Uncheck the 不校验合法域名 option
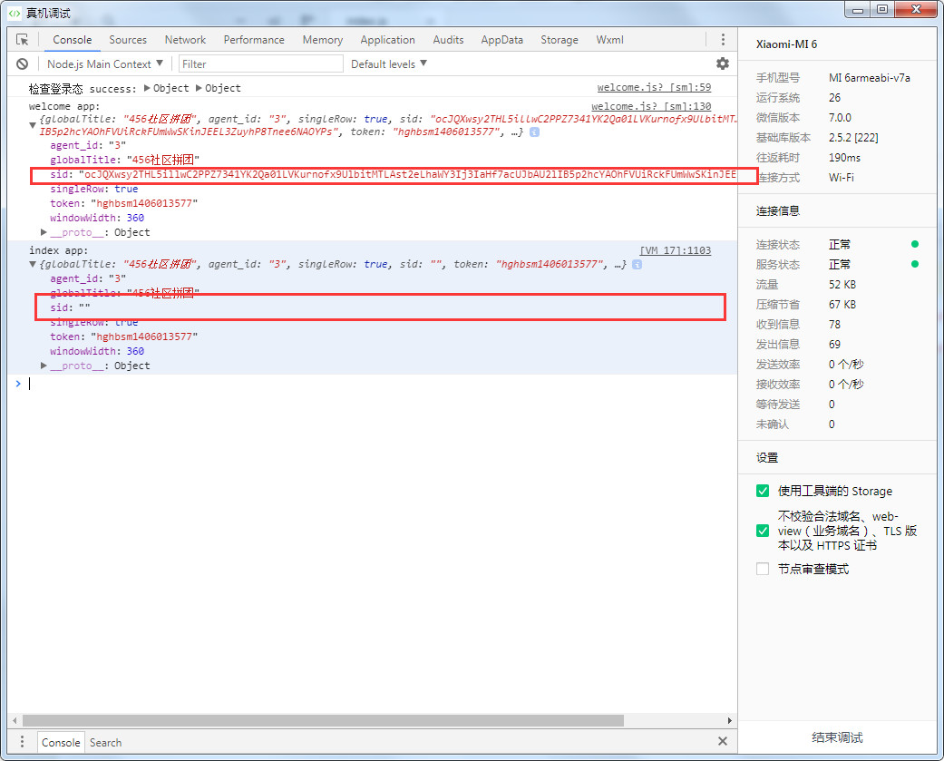The width and height of the screenshot is (944, 761). [x=763, y=531]
